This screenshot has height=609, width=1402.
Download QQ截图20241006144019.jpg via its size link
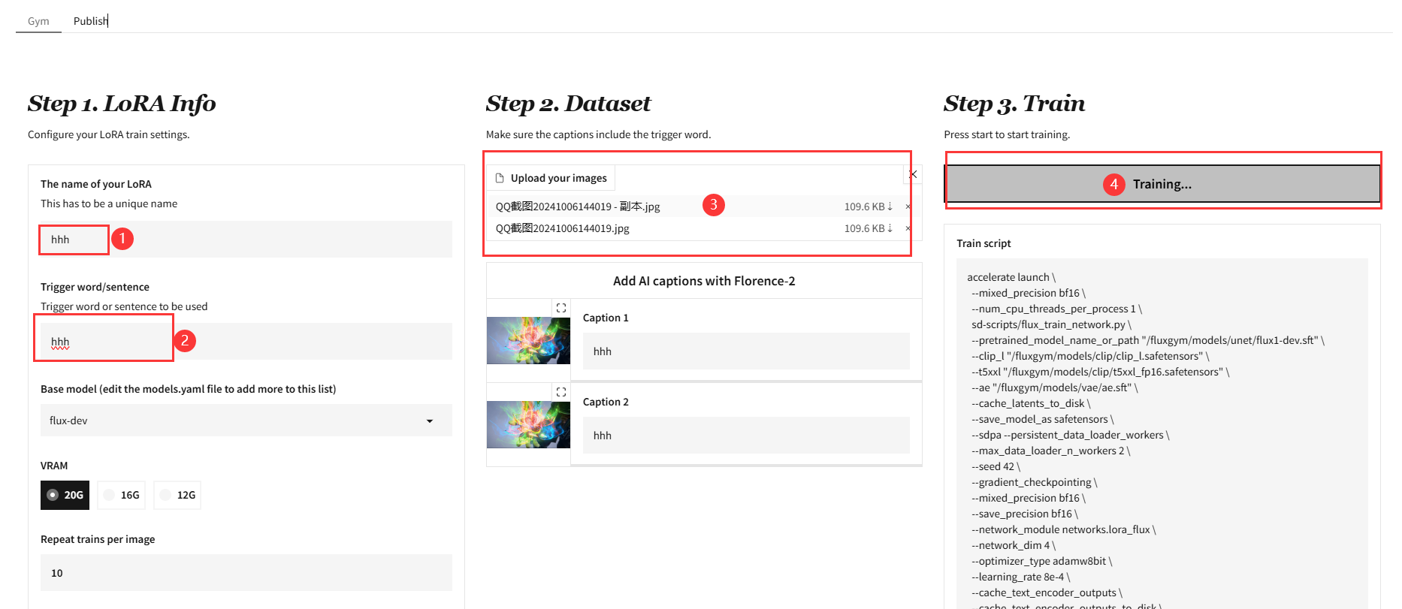[868, 228]
